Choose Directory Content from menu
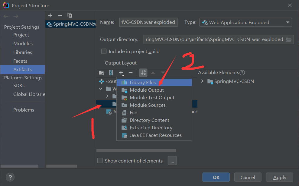The height and width of the screenshot is (186, 299). [154, 120]
